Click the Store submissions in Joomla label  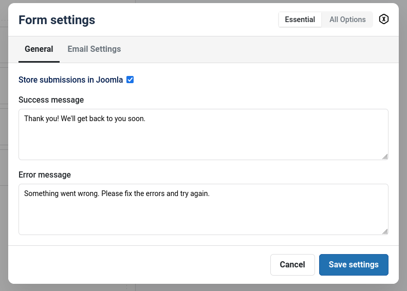pos(70,80)
